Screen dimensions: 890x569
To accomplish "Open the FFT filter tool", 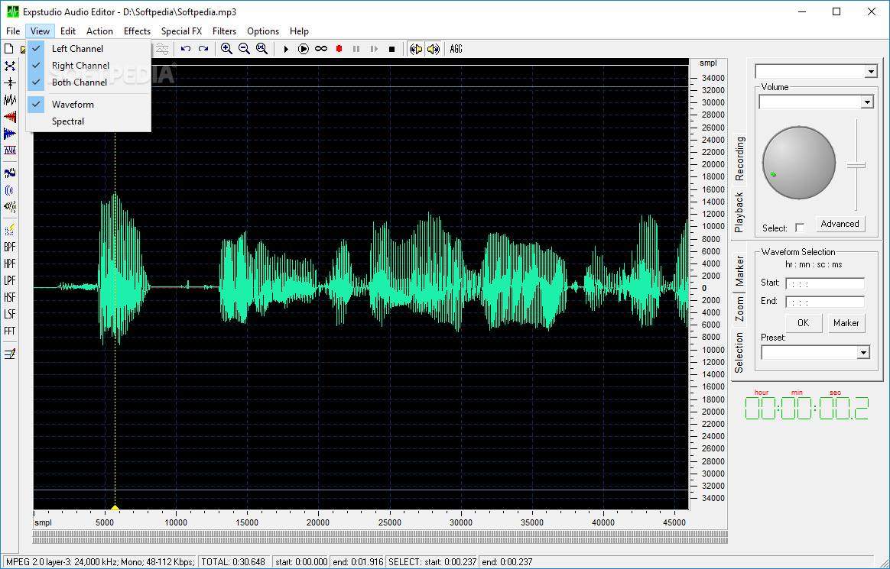I will (x=10, y=331).
